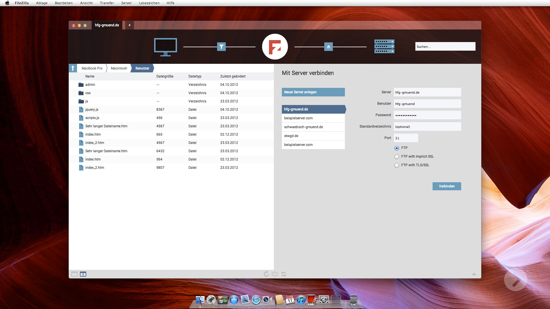Image resolution: width=550 pixels, height=309 pixels.
Task: Click the refresh icon in the status bar
Action: tap(266, 274)
